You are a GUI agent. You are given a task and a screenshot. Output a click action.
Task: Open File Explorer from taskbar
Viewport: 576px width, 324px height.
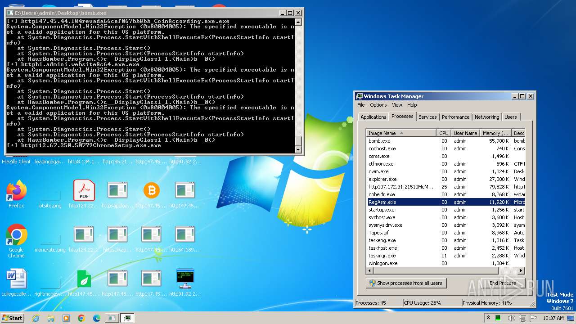tap(51, 318)
